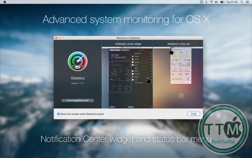Click the iStatistica speedometer app icon

77,61
